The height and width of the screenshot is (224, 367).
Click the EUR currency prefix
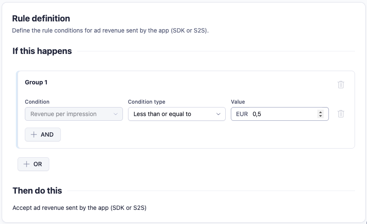[x=242, y=114]
